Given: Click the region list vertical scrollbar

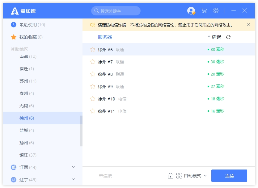Looking at the screenshot, I should click(81, 131).
